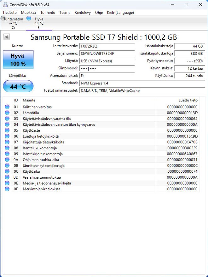Click the status orb for Kriittinen varoitus row

click(7, 107)
